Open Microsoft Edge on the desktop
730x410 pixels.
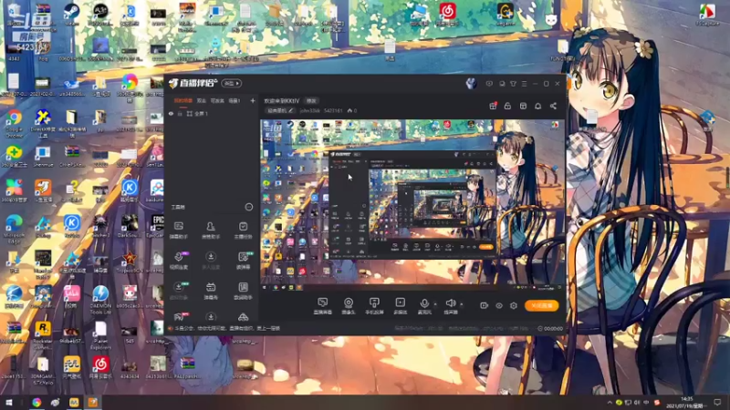click(14, 231)
